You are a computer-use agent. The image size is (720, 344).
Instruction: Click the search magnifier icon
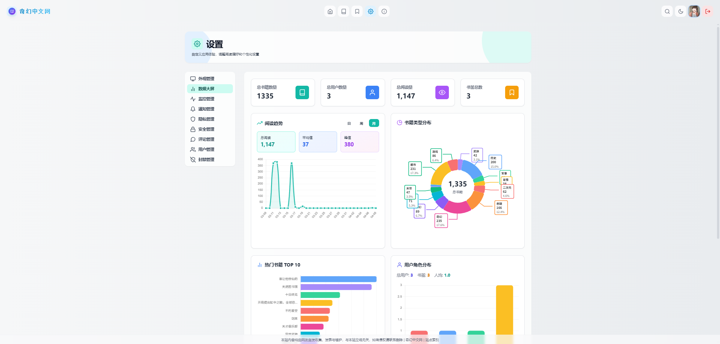(667, 12)
